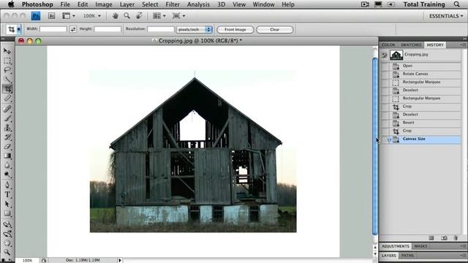The height and width of the screenshot is (263, 468).
Task: Create a new snapshot in History panel
Action: click(x=444, y=238)
